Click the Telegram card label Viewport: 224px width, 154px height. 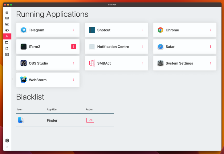coord(37,30)
